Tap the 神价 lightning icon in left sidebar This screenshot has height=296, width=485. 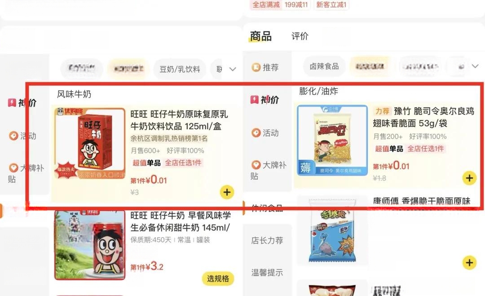(12, 102)
